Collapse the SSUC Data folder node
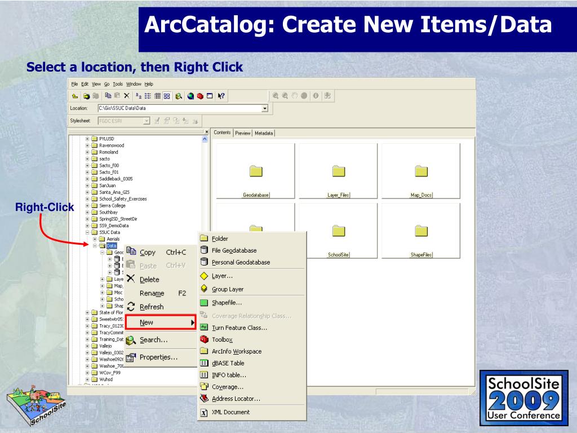This screenshot has width=577, height=433. pos(87,232)
